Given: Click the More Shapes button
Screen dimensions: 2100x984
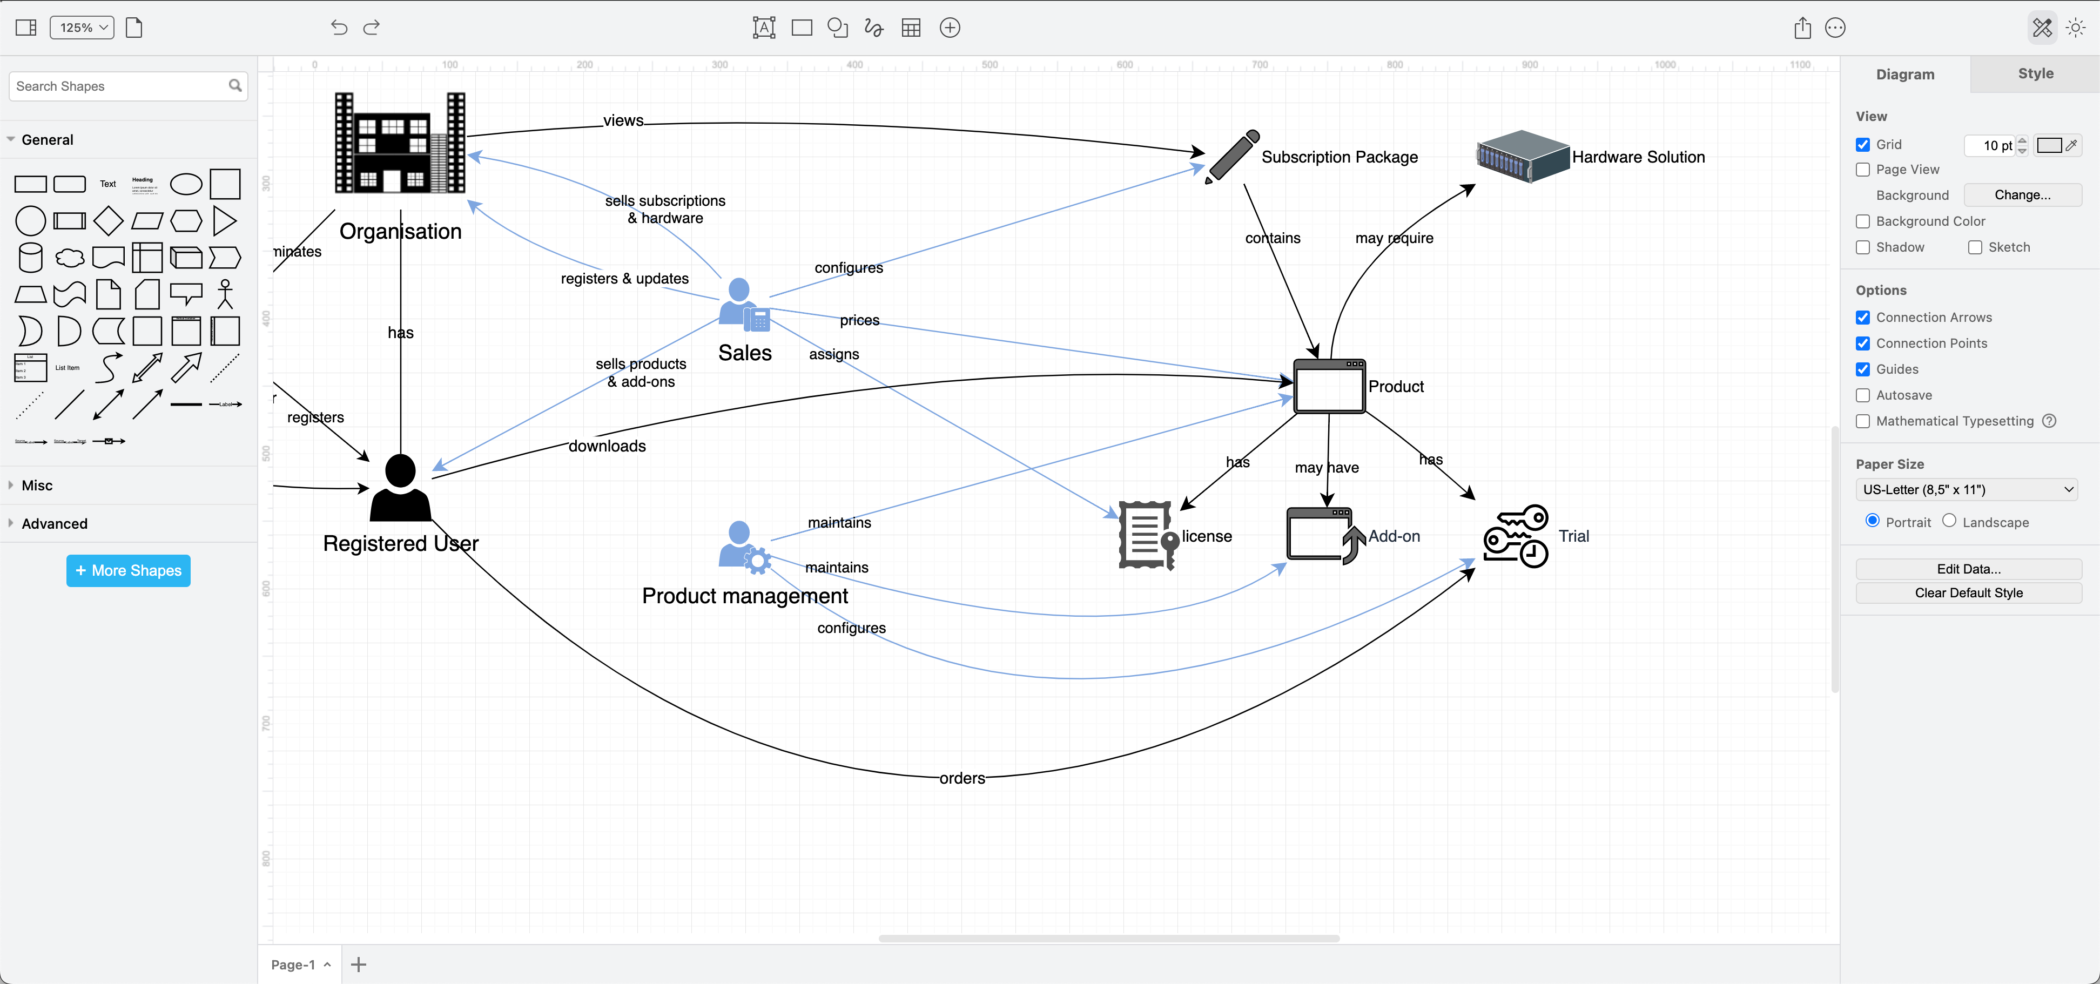Looking at the screenshot, I should pyautogui.click(x=129, y=570).
